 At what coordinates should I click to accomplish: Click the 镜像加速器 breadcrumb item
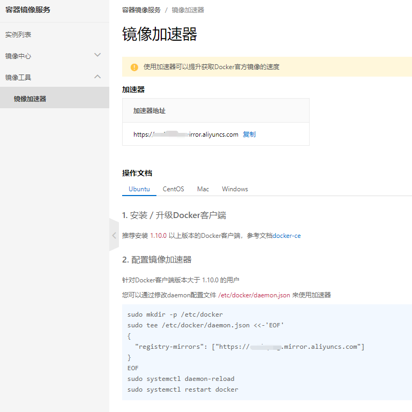tap(188, 10)
